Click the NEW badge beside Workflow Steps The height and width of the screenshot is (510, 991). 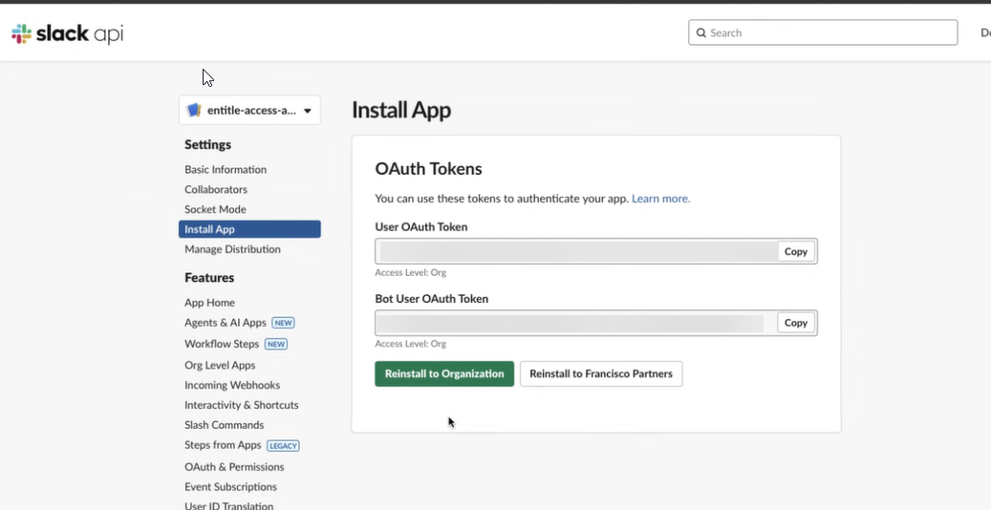point(276,345)
